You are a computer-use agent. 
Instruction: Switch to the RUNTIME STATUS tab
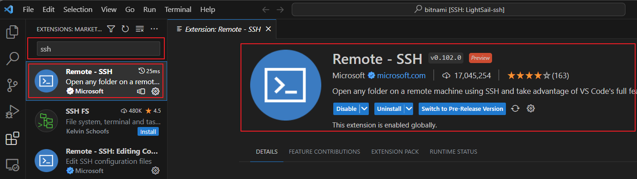(453, 151)
